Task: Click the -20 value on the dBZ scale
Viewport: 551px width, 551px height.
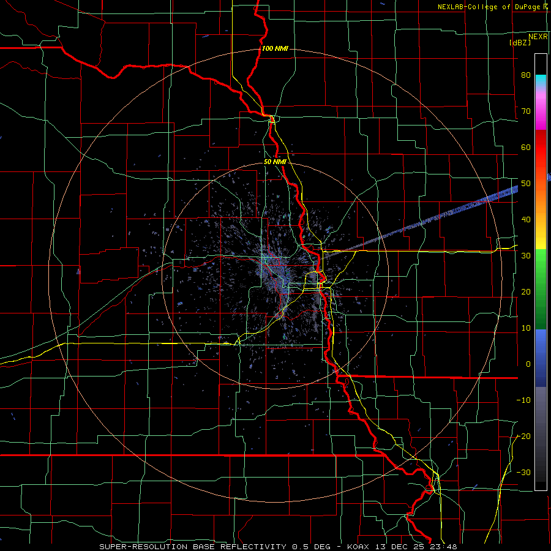Action: pyautogui.click(x=523, y=436)
